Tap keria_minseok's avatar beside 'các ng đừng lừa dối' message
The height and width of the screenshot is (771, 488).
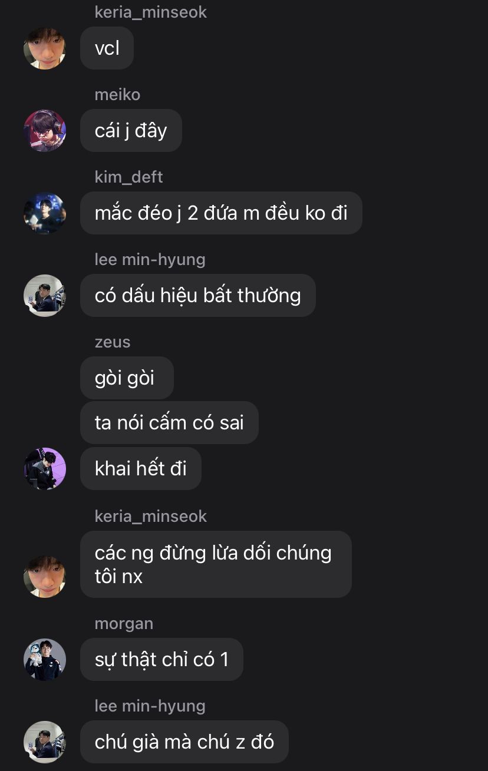pyautogui.click(x=45, y=577)
